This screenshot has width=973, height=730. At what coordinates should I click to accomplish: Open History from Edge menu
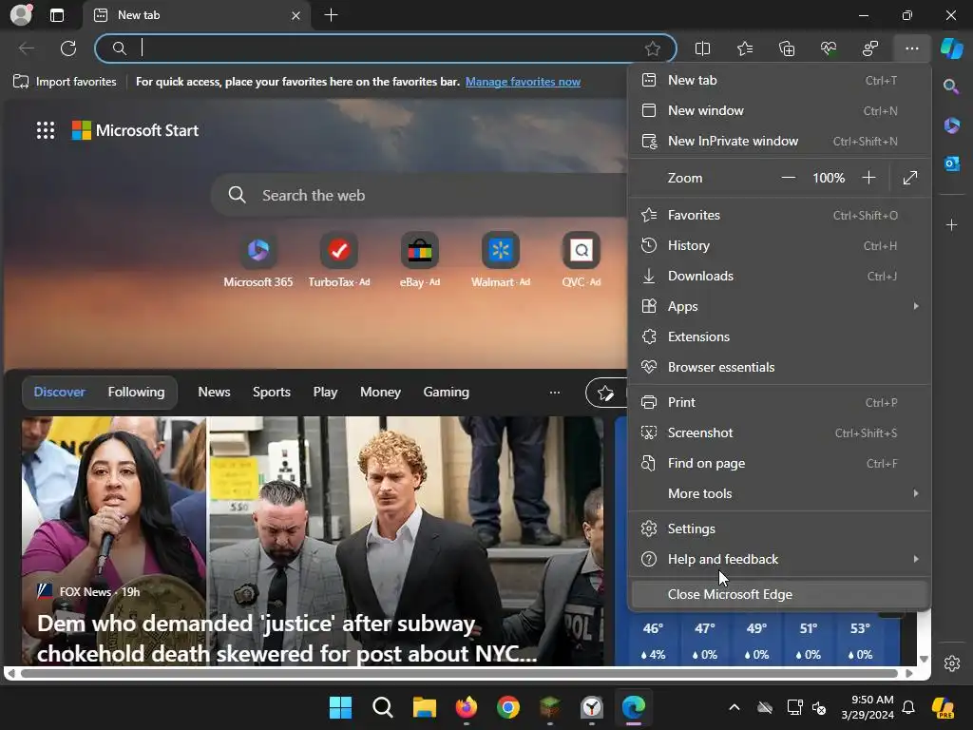779,245
